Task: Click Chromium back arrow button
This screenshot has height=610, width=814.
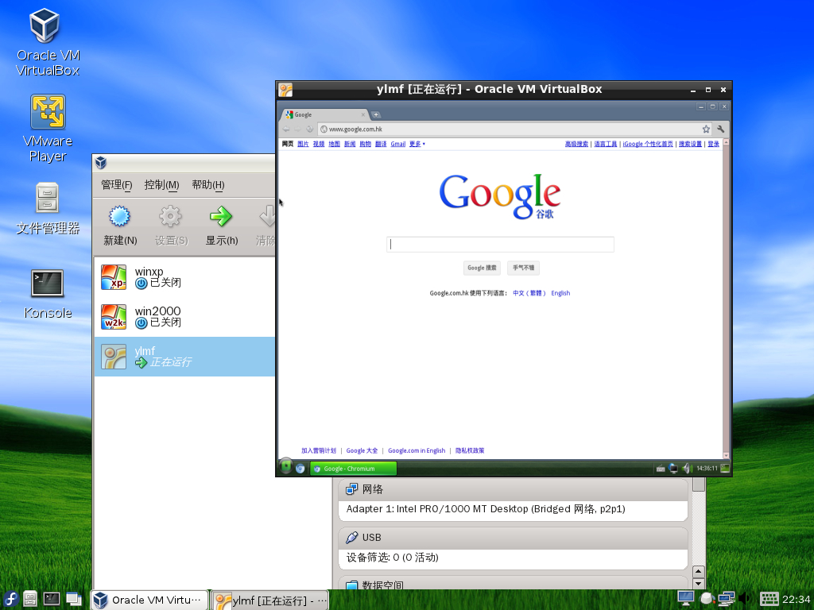Action: pos(286,129)
